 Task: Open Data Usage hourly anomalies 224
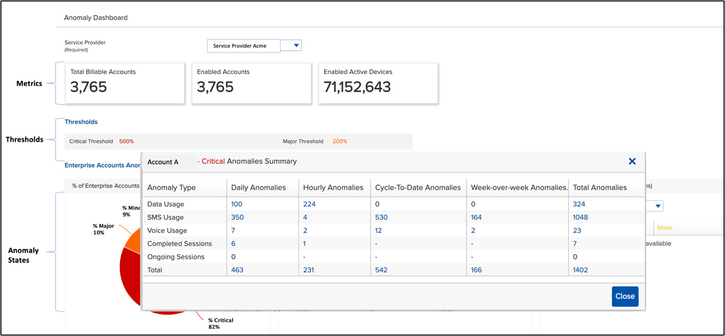click(x=309, y=204)
